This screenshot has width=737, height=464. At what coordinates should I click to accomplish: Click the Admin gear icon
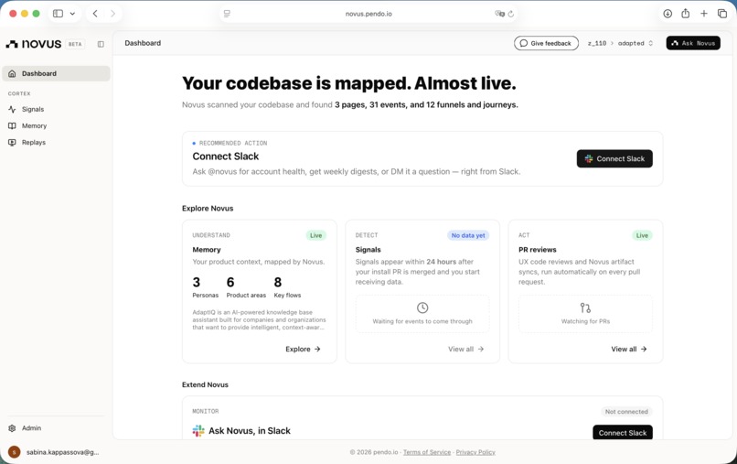[12, 428]
